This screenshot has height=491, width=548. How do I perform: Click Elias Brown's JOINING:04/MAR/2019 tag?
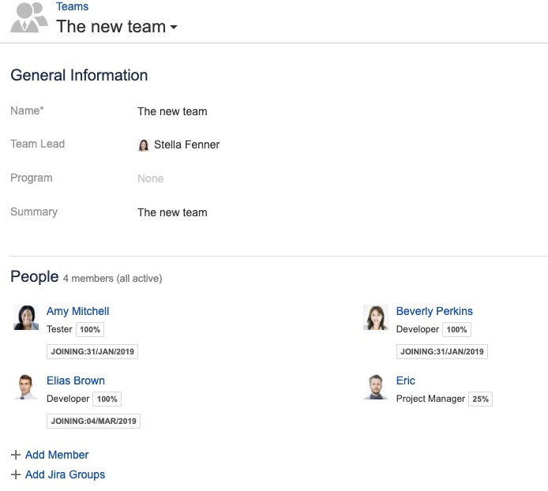click(x=93, y=422)
